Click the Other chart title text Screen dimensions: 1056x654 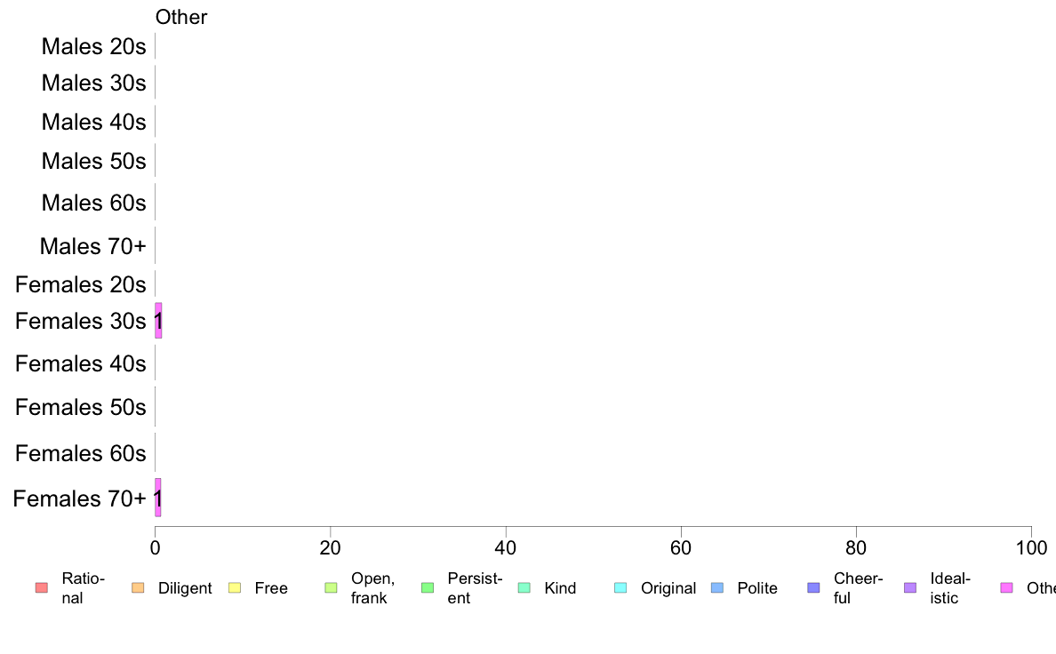pos(181,17)
